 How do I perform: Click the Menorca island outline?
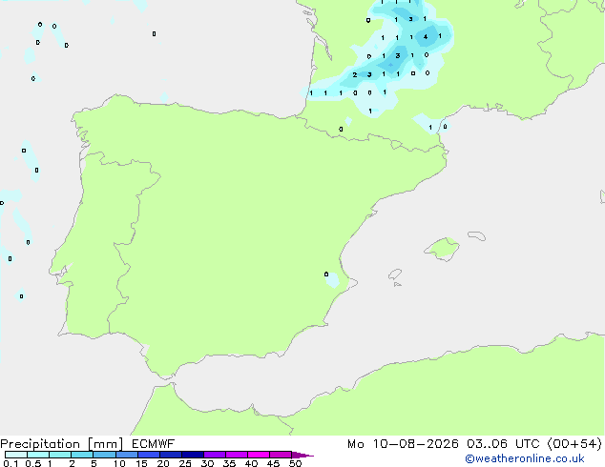coord(477,235)
